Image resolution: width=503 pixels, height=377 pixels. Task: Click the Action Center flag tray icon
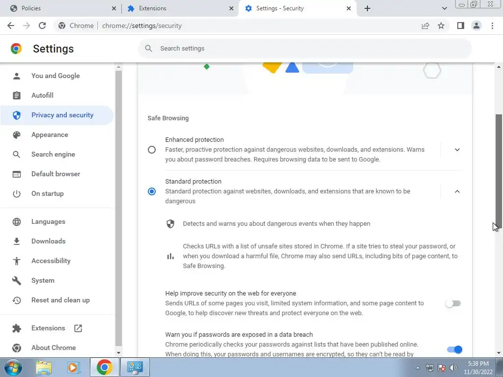pos(442,368)
